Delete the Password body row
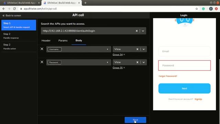 tap(42, 62)
